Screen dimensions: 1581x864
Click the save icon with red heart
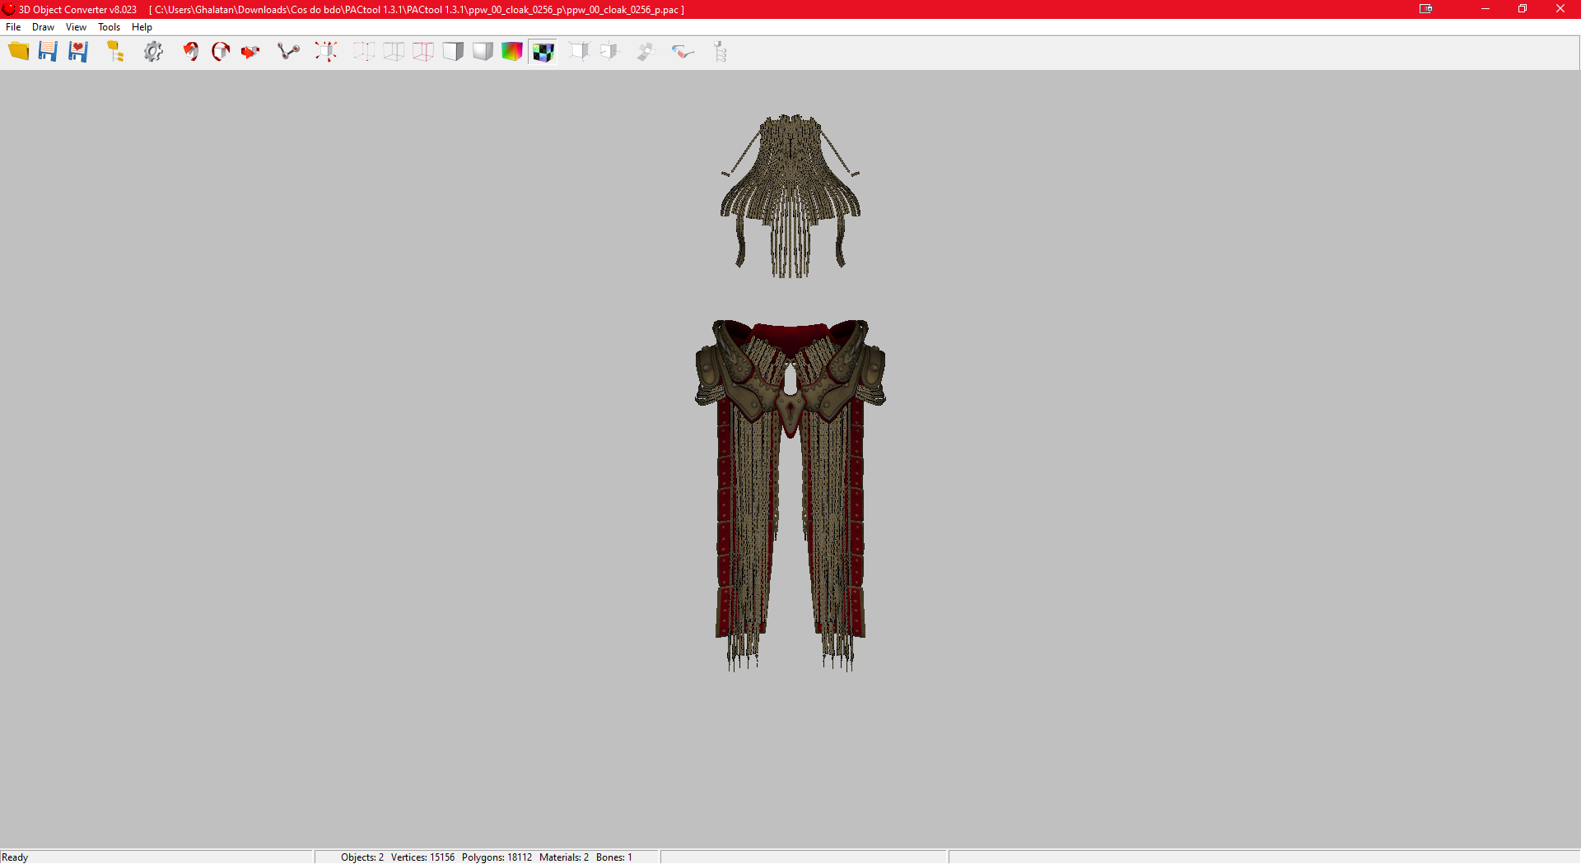[x=78, y=52]
